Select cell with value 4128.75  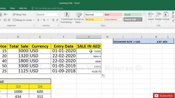click(x=89, y=71)
